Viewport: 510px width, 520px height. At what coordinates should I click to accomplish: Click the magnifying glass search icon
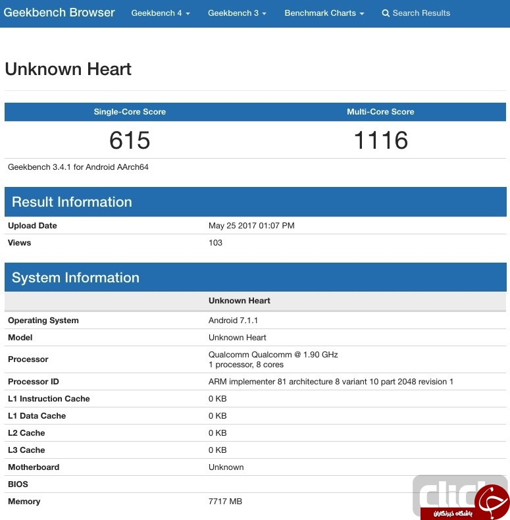point(386,13)
